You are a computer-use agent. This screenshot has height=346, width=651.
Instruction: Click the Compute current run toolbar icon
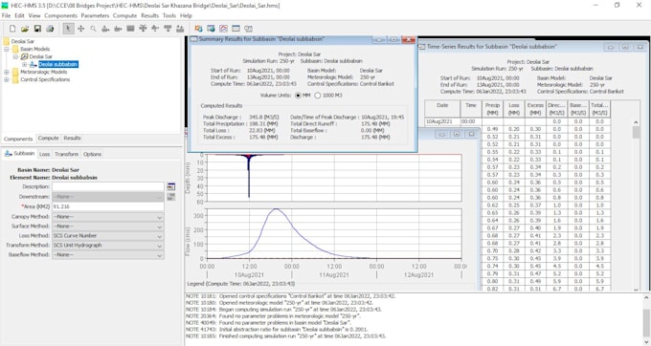(198, 29)
